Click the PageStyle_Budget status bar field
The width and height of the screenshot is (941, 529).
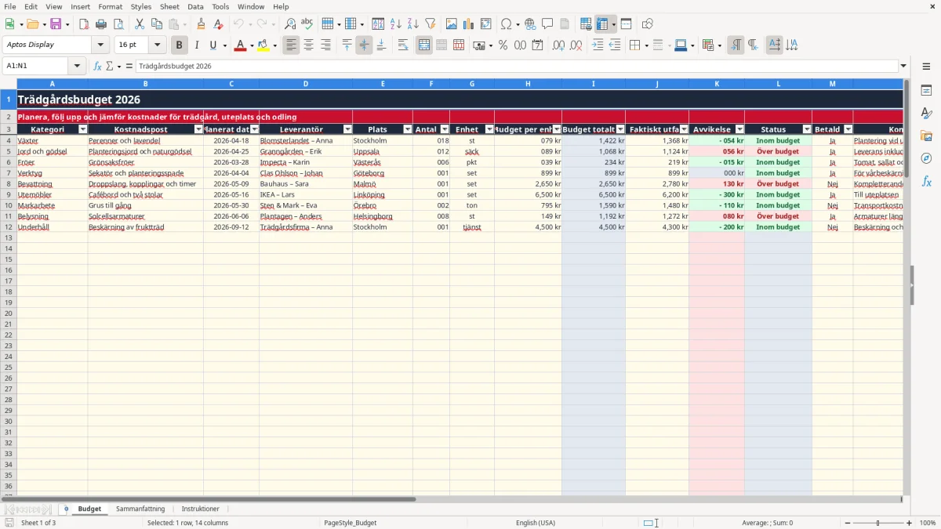point(351,523)
